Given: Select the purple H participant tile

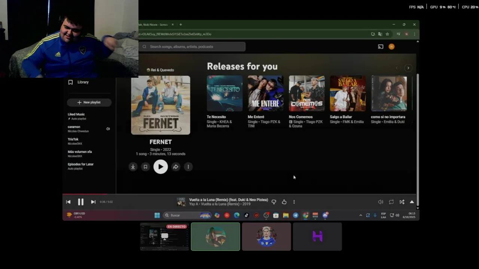Looking at the screenshot, I should tap(317, 236).
